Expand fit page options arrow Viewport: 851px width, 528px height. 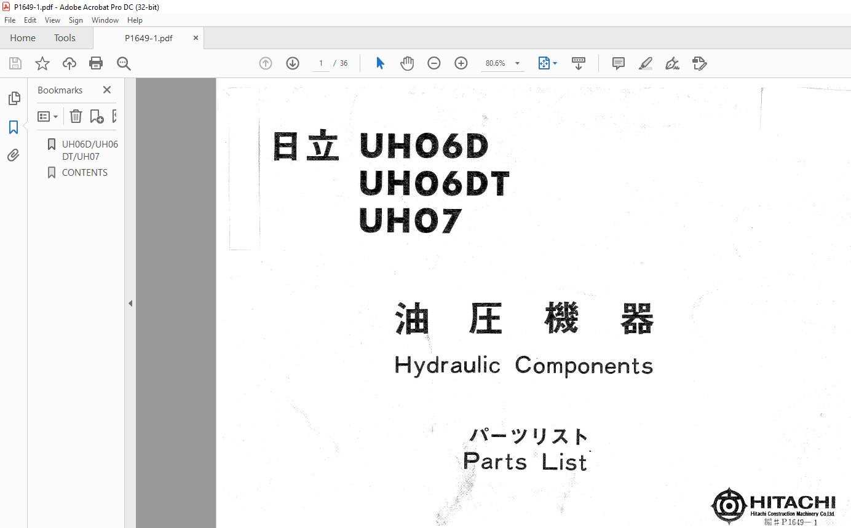(555, 63)
